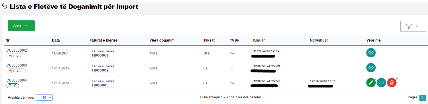The width and height of the screenshot is (428, 104).
Task: Open purchase invoice FB0000015 tag
Action: coord(103,83)
